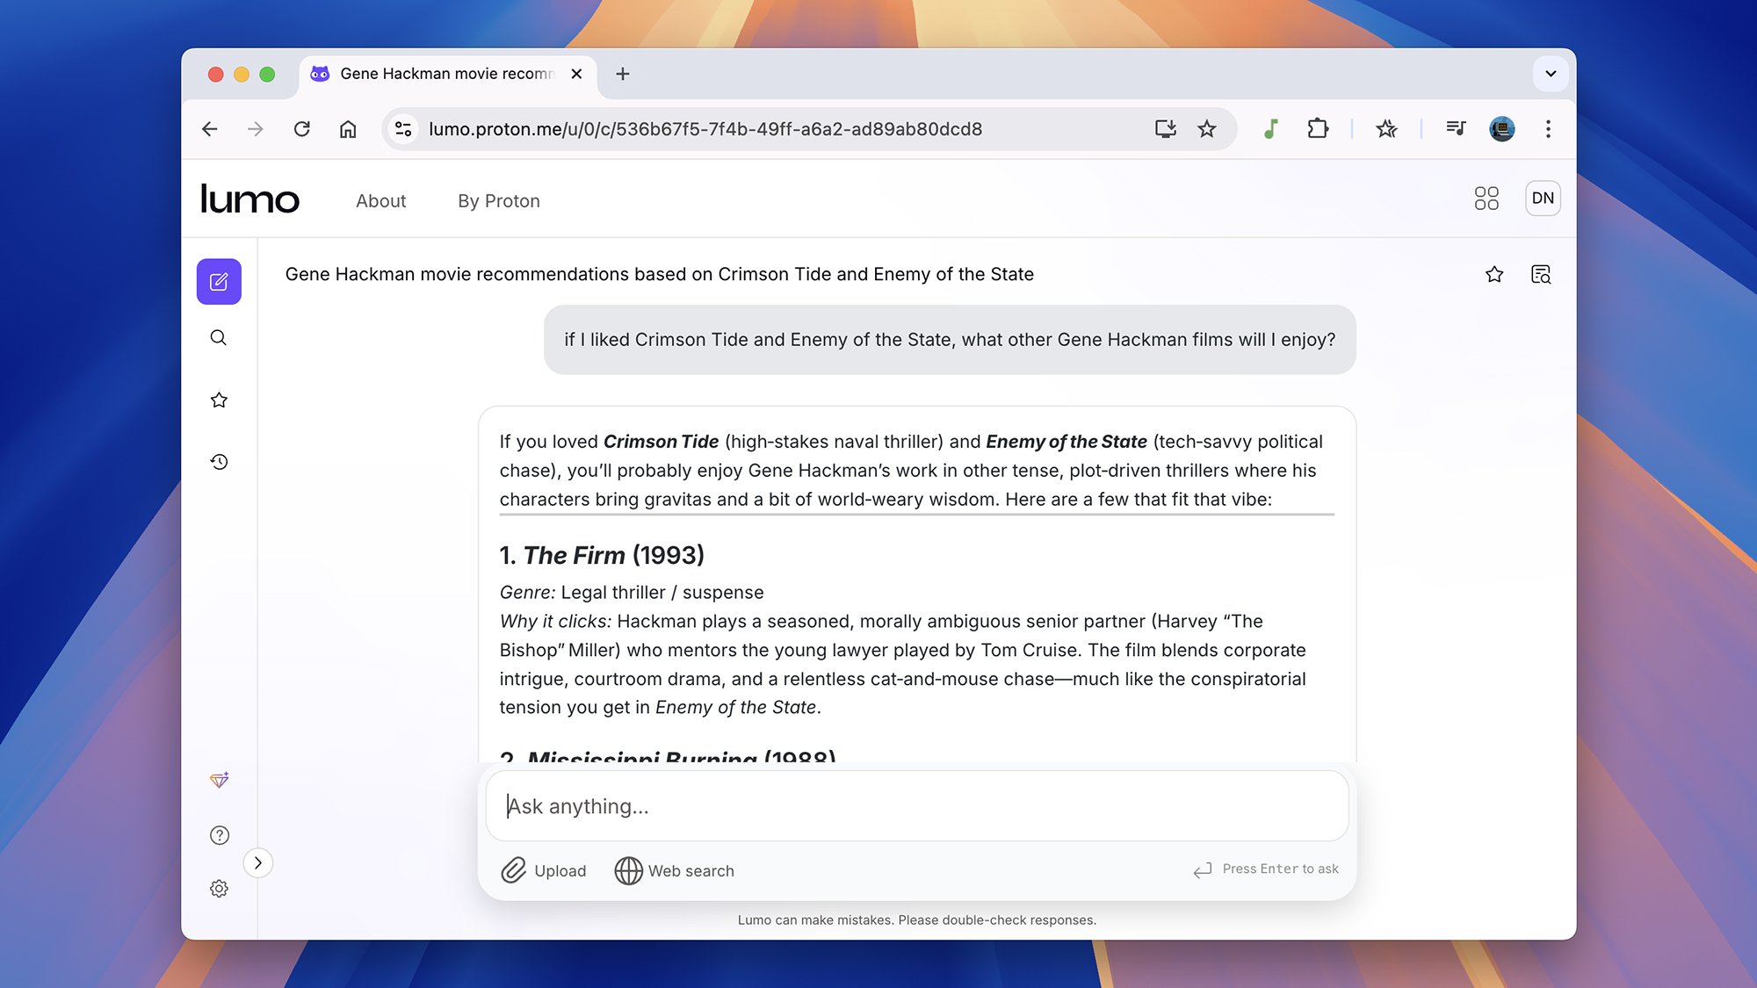Open the settings gear in sidebar

(x=219, y=889)
